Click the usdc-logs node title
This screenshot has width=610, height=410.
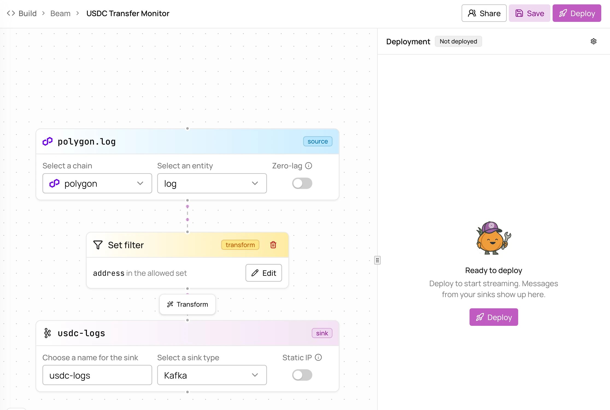click(x=81, y=333)
